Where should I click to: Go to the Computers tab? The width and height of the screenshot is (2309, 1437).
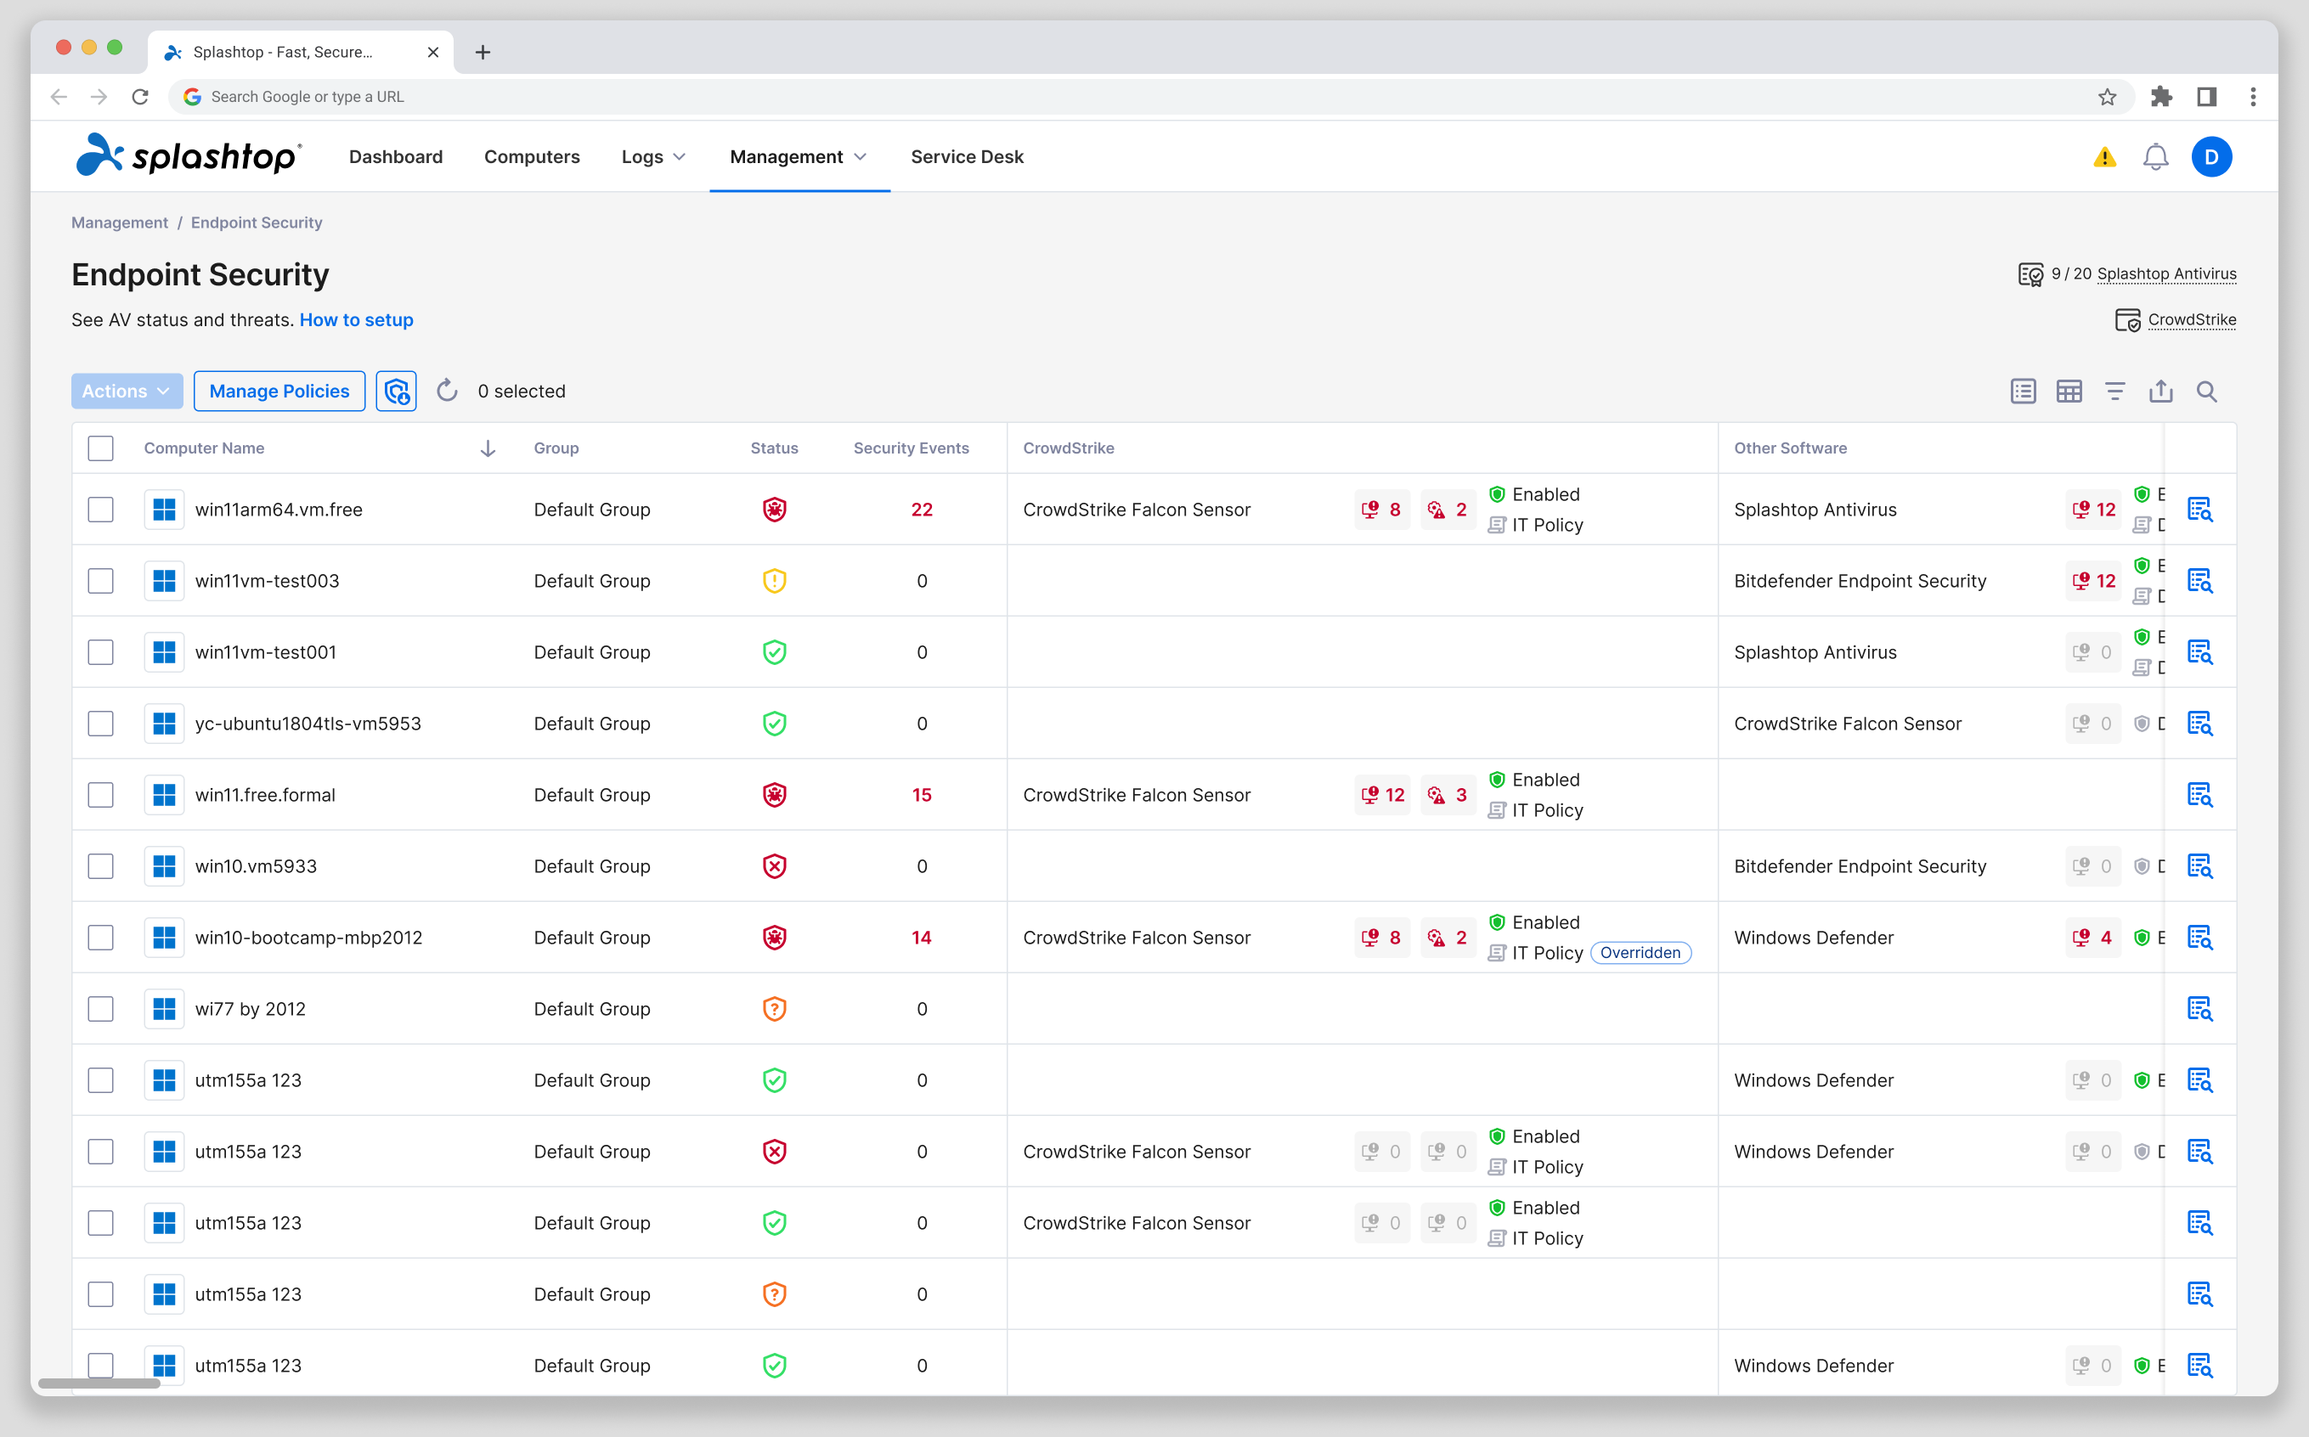532,157
